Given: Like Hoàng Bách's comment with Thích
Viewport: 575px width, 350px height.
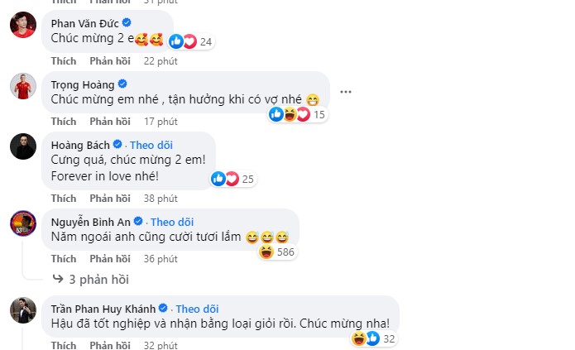Looking at the screenshot, I should 64,199.
